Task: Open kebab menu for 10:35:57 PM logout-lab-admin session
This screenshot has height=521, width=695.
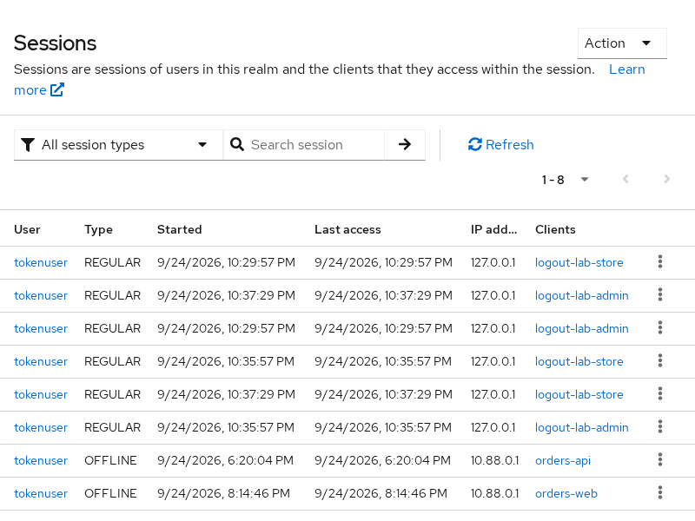Action: (660, 426)
